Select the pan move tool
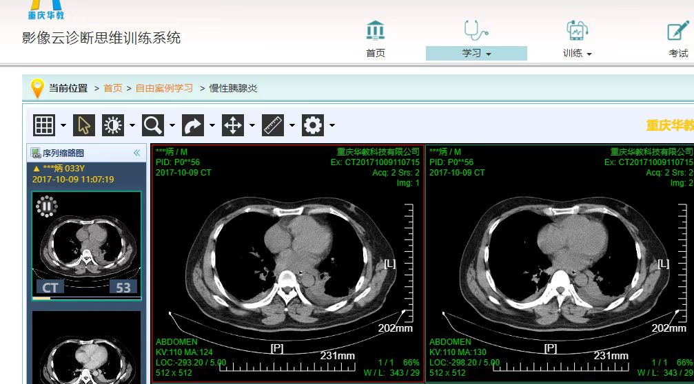The width and height of the screenshot is (694, 384). tap(233, 125)
